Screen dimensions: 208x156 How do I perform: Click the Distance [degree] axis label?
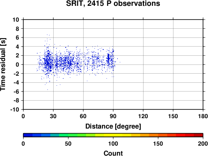coord(113,126)
